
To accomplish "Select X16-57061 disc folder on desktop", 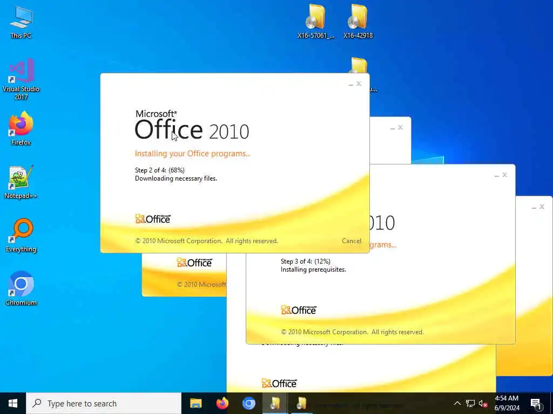I will 315,21.
